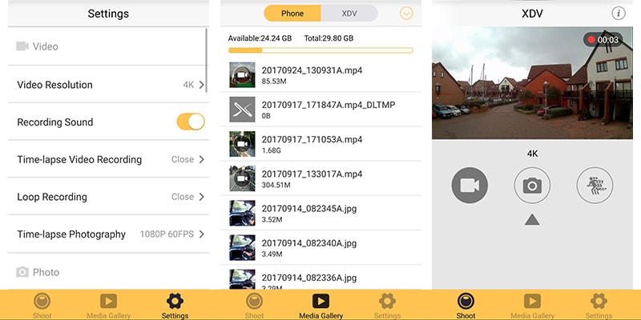Tap the photo capture camera button

(x=532, y=186)
